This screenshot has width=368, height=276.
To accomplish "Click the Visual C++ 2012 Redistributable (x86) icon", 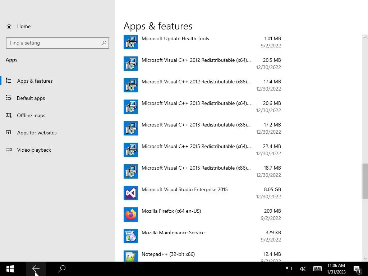I will (x=131, y=85).
